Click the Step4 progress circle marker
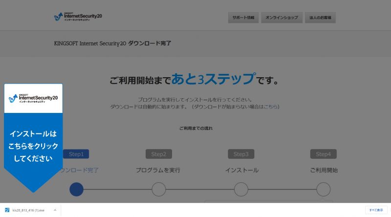The height and width of the screenshot is (217, 391). coord(323,189)
